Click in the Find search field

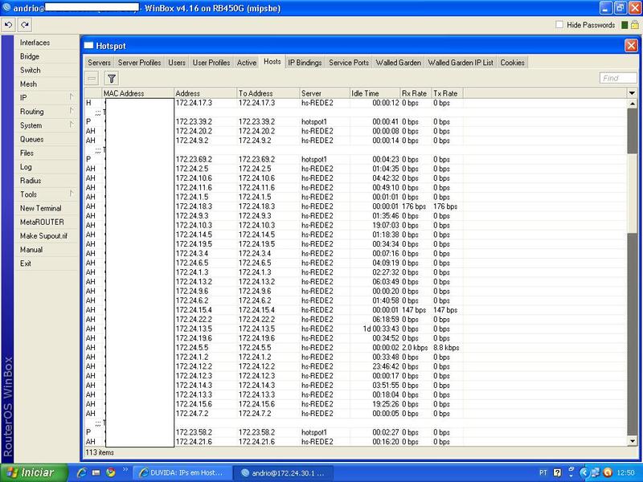(x=618, y=79)
